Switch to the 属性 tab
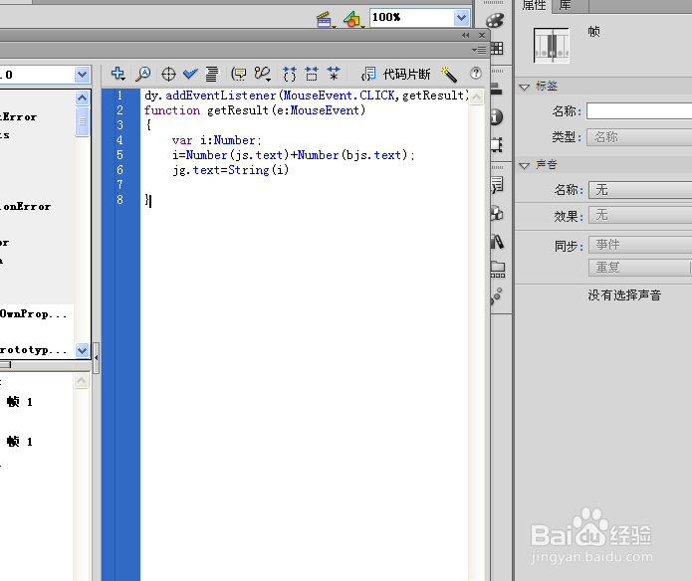The image size is (692, 581). click(534, 6)
